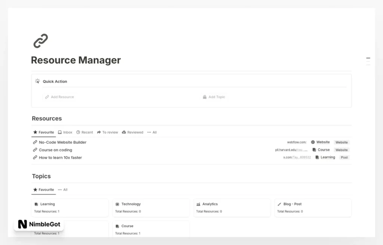Click the sparkle icon beside Quick Action
This screenshot has width=383, height=245.
tap(37, 81)
